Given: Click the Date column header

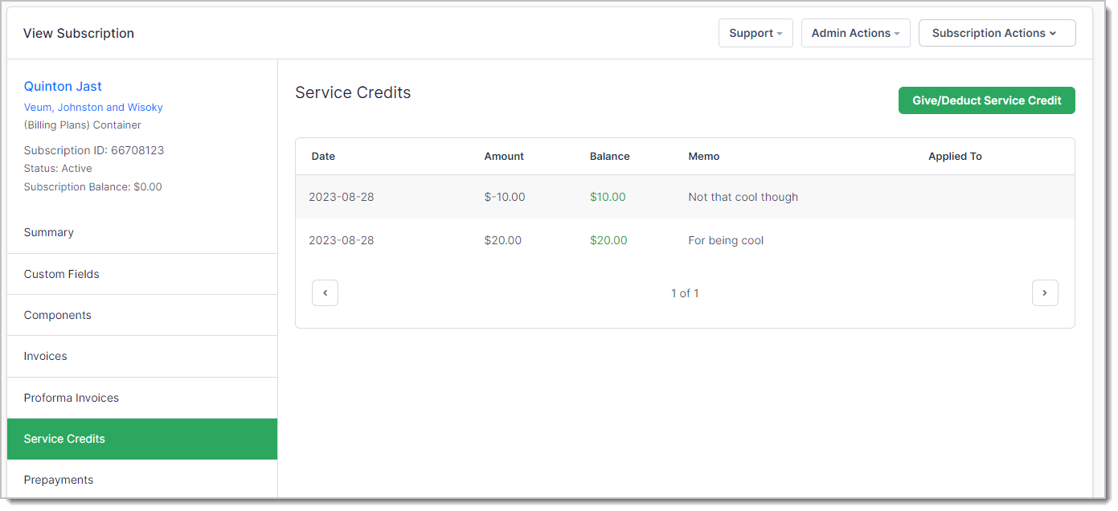Looking at the screenshot, I should (x=323, y=157).
